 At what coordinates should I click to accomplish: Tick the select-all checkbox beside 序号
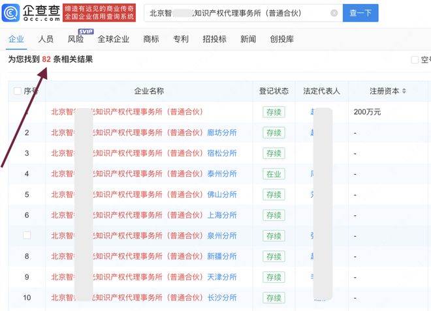pyautogui.click(x=18, y=91)
